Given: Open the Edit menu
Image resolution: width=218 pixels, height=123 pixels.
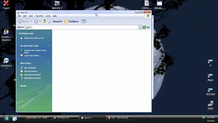Looking at the screenshot, I should [25, 16].
